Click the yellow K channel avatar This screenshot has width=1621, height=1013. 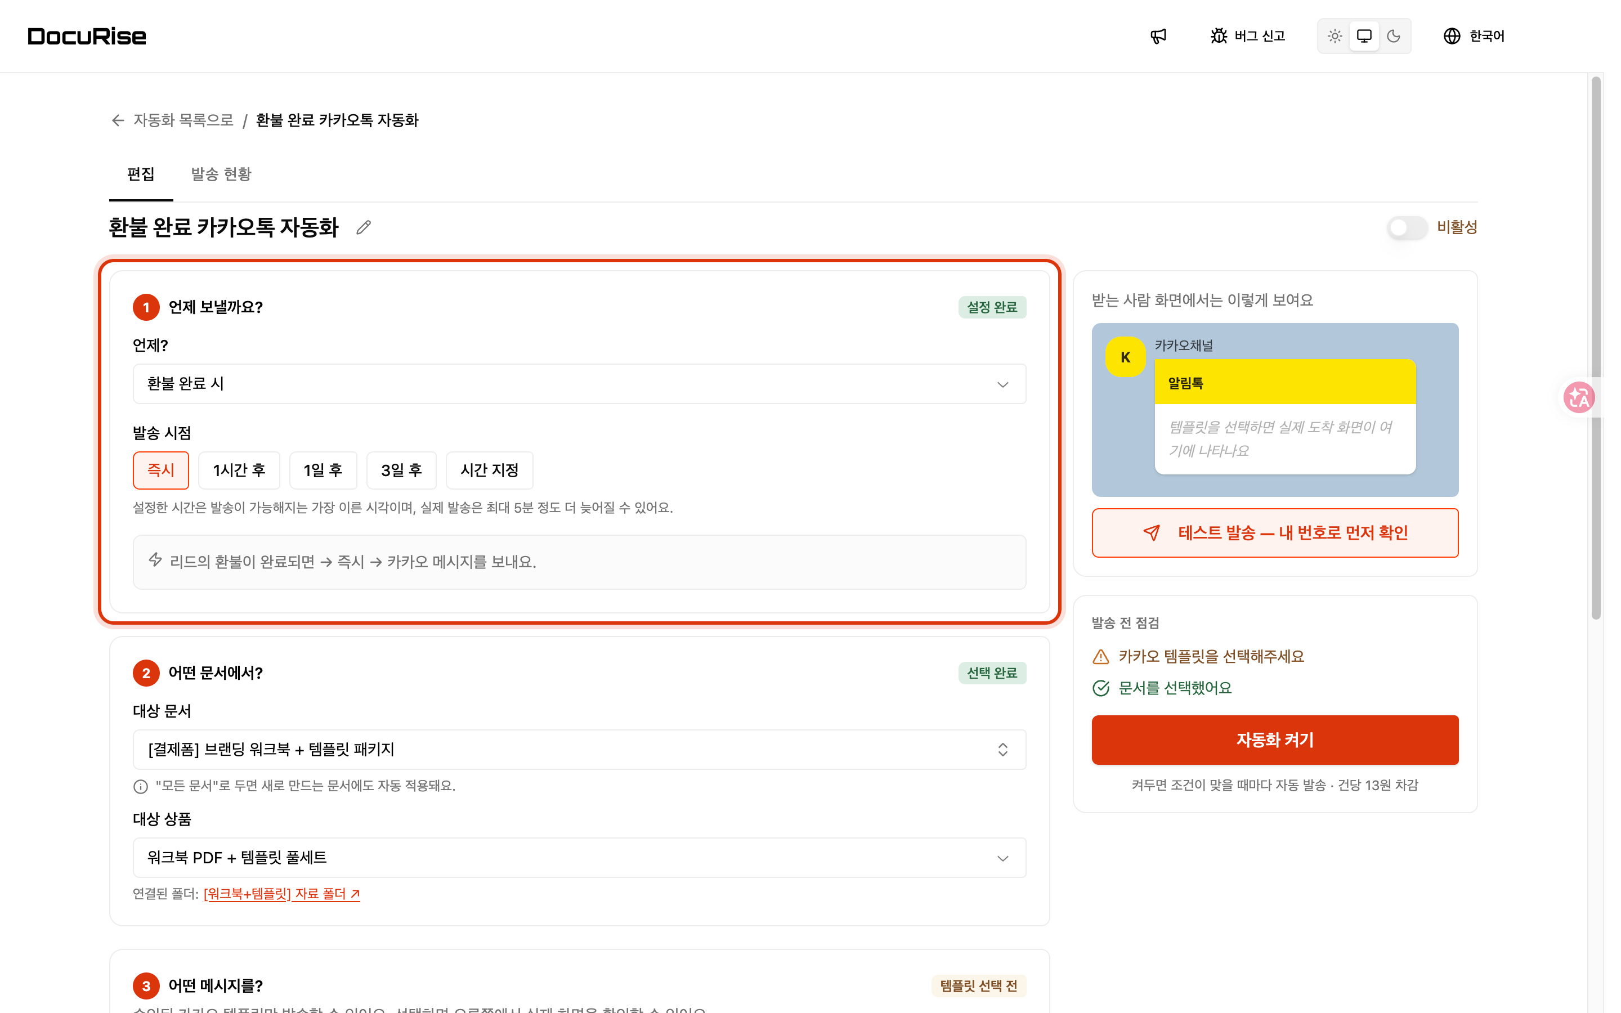coord(1125,357)
